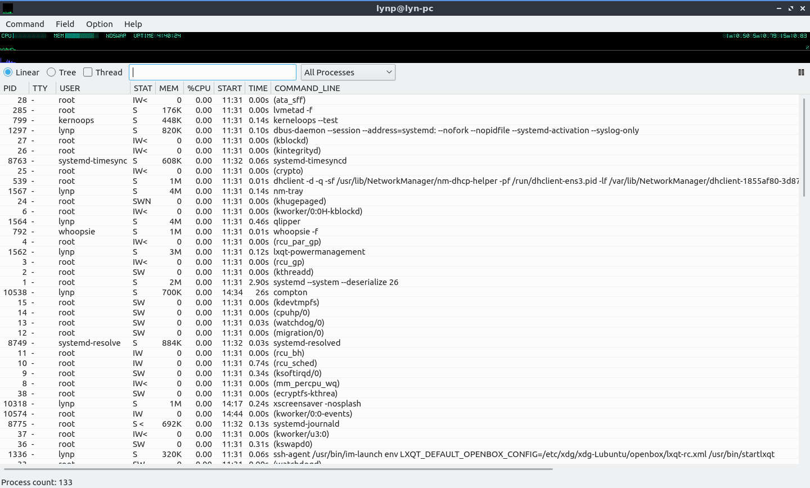Maximize the qps window

(x=790, y=8)
